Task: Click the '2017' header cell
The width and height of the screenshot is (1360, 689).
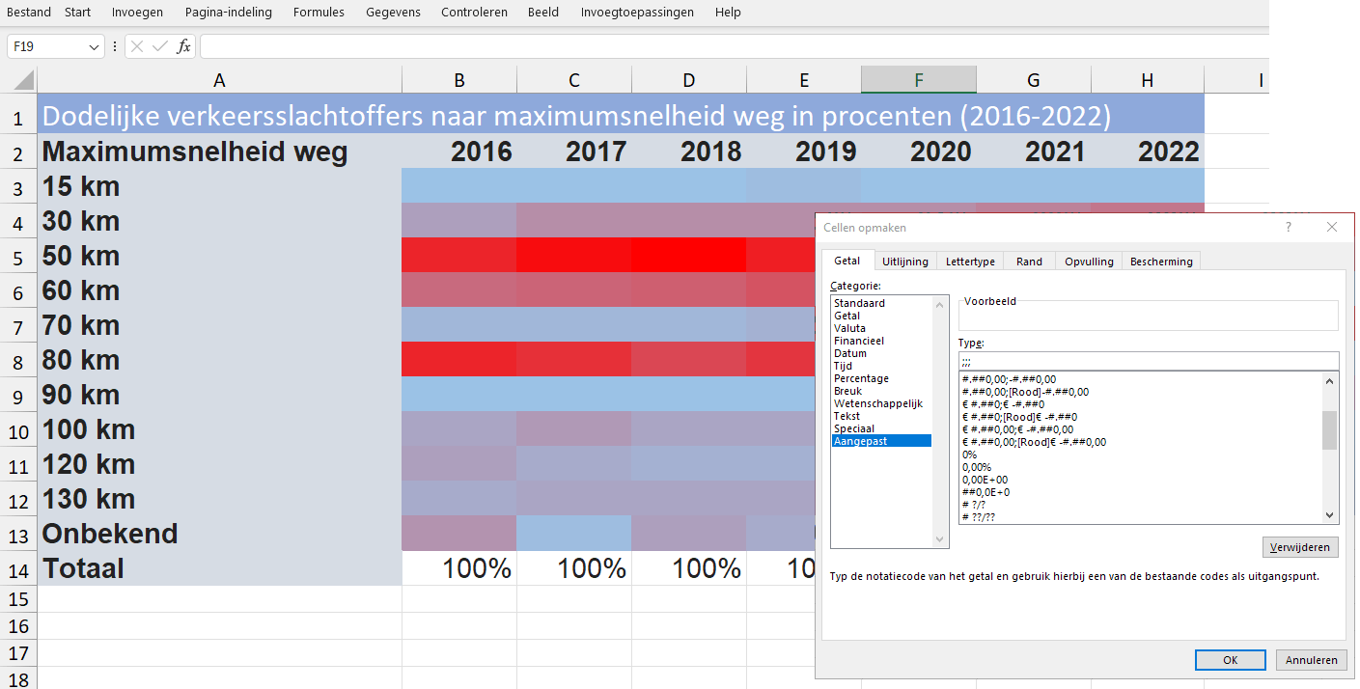Action: click(574, 152)
